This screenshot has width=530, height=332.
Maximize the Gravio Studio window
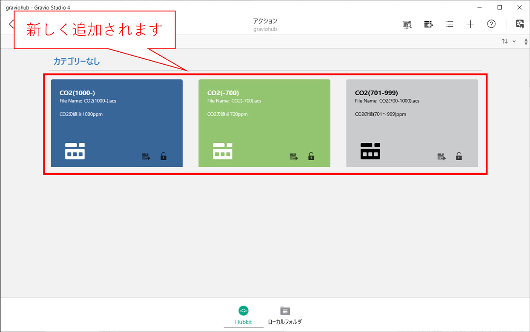[x=500, y=7]
